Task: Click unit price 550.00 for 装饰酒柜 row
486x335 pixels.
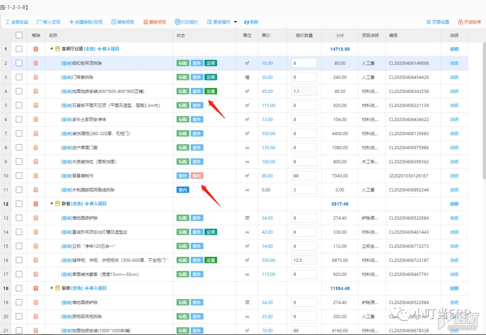Action: (x=268, y=134)
